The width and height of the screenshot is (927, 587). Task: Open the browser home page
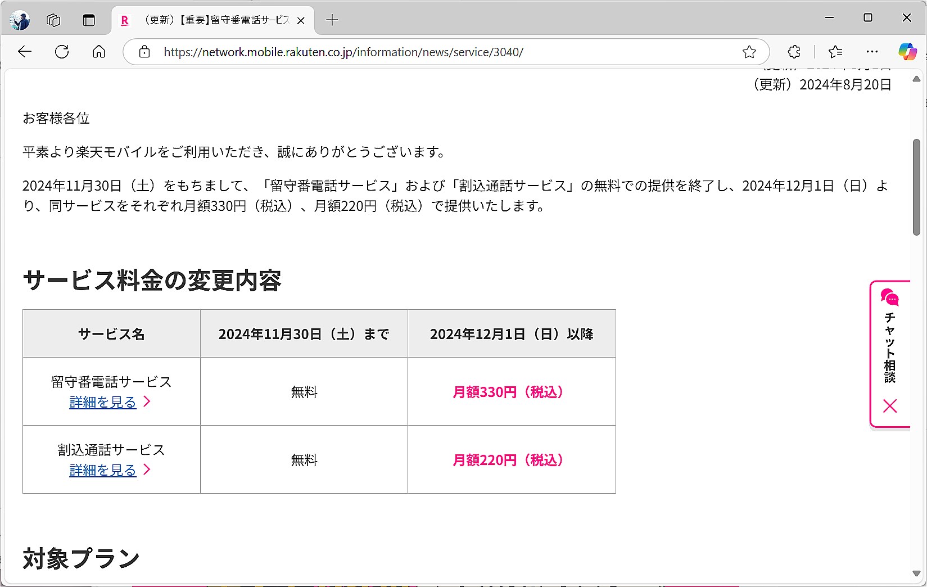tap(99, 52)
